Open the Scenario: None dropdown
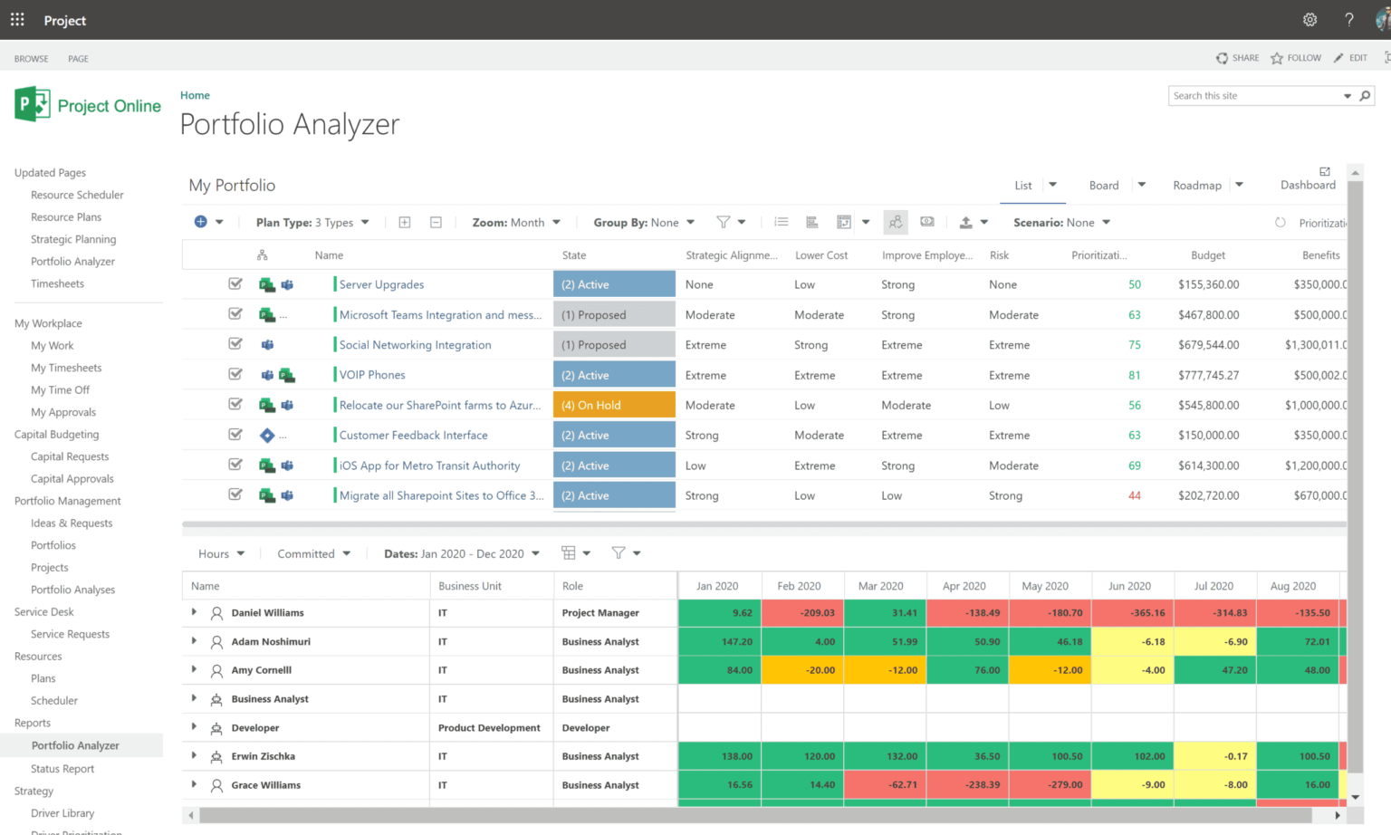 click(1061, 222)
